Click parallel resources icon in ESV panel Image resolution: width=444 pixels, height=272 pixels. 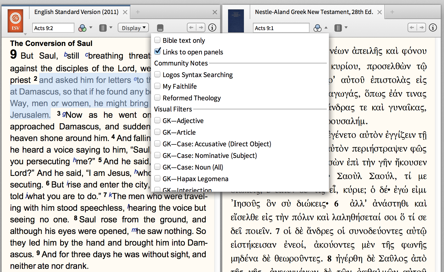[x=103, y=28]
